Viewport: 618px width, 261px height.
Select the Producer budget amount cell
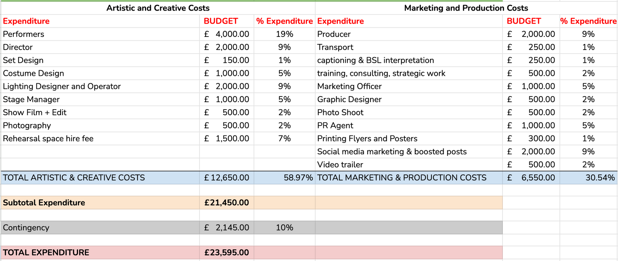(531, 34)
